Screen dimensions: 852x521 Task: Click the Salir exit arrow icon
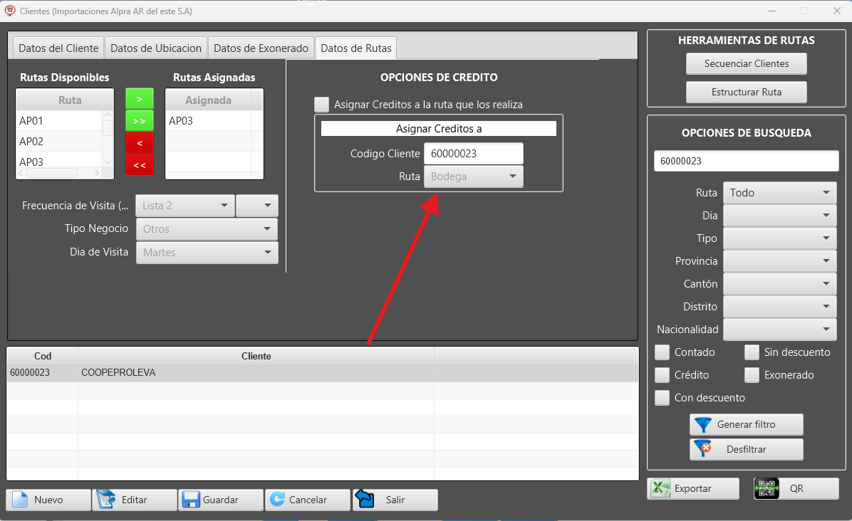coord(365,500)
